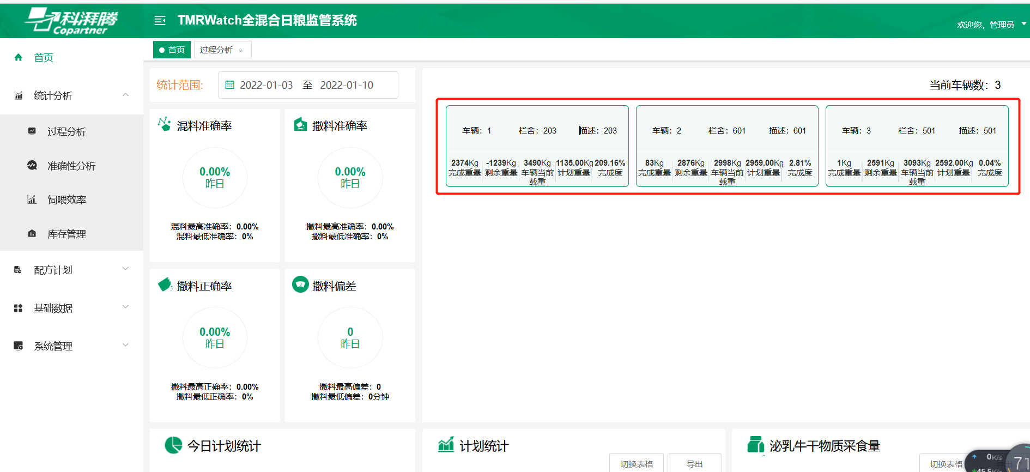Click the 撒料准确率 card icon

pyautogui.click(x=300, y=125)
